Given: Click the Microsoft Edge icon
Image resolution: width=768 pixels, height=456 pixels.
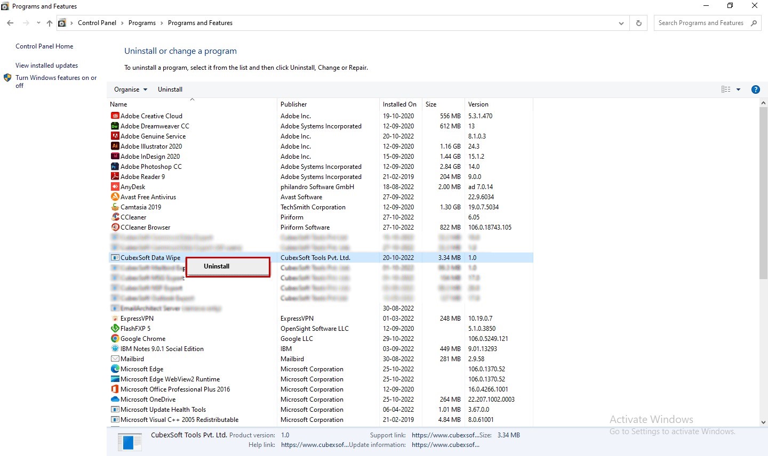Looking at the screenshot, I should [x=115, y=369].
